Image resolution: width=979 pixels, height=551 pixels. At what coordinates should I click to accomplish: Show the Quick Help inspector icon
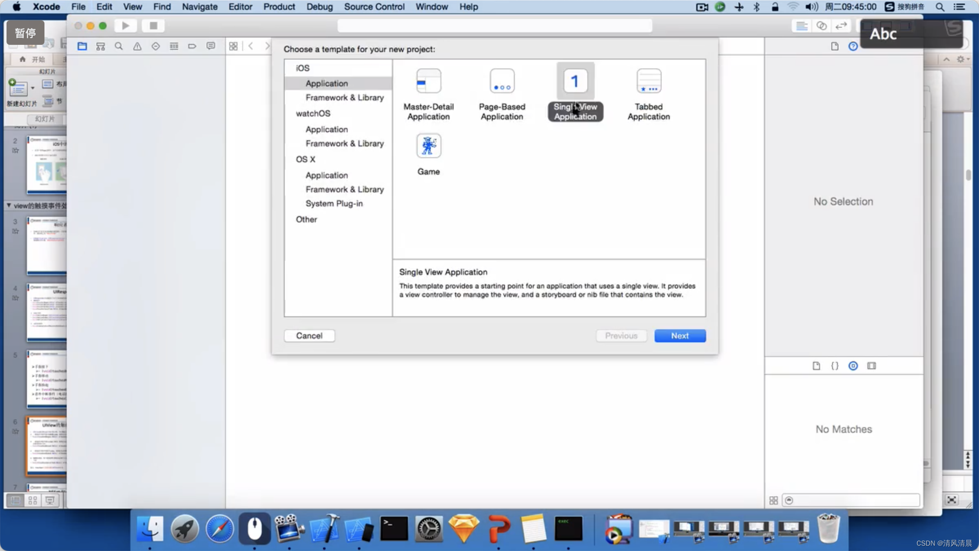[x=853, y=46]
